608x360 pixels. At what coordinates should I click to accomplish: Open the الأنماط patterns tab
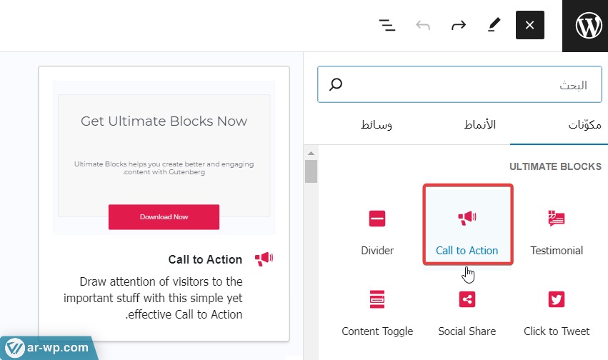pos(480,125)
